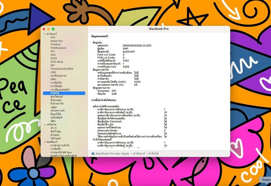This screenshot has height=186, width=271.
Task: Select NVMExpress in hardware list
Action: tap(58, 48)
